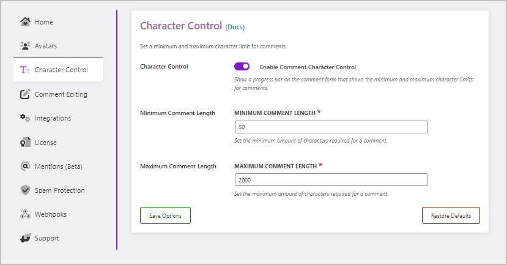Click the Restore Defaults button
The width and height of the screenshot is (507, 265).
(451, 215)
